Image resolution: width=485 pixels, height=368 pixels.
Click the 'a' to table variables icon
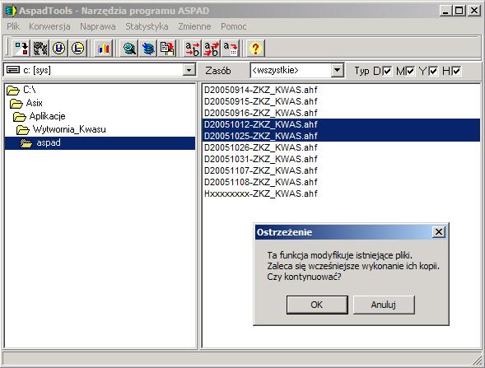pos(230,49)
